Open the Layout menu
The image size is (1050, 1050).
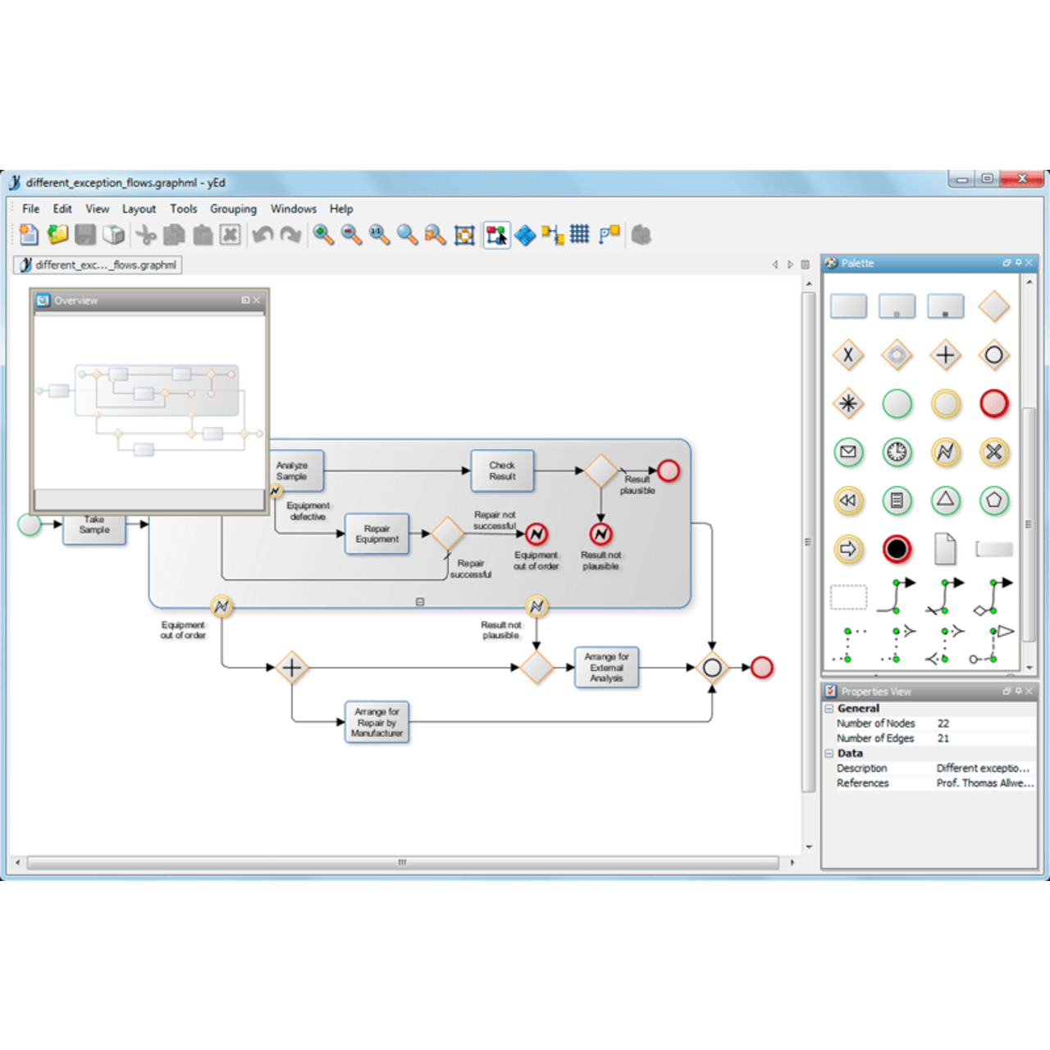[139, 209]
